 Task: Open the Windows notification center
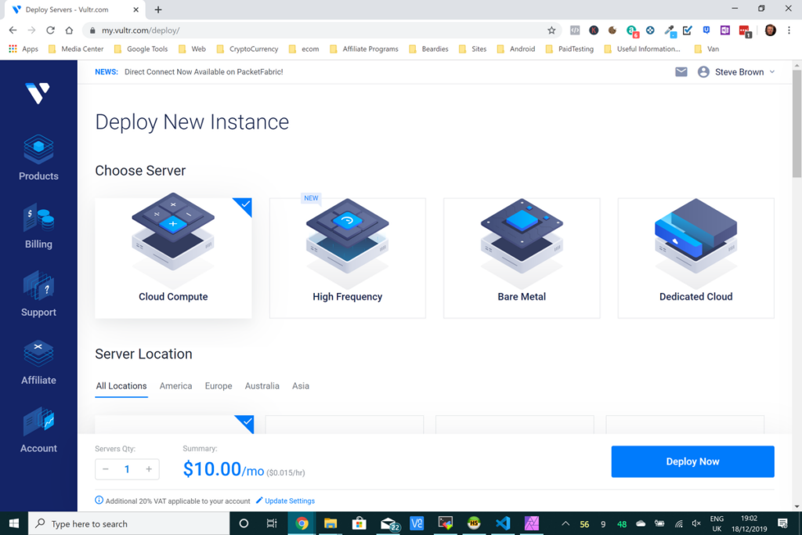click(x=782, y=523)
